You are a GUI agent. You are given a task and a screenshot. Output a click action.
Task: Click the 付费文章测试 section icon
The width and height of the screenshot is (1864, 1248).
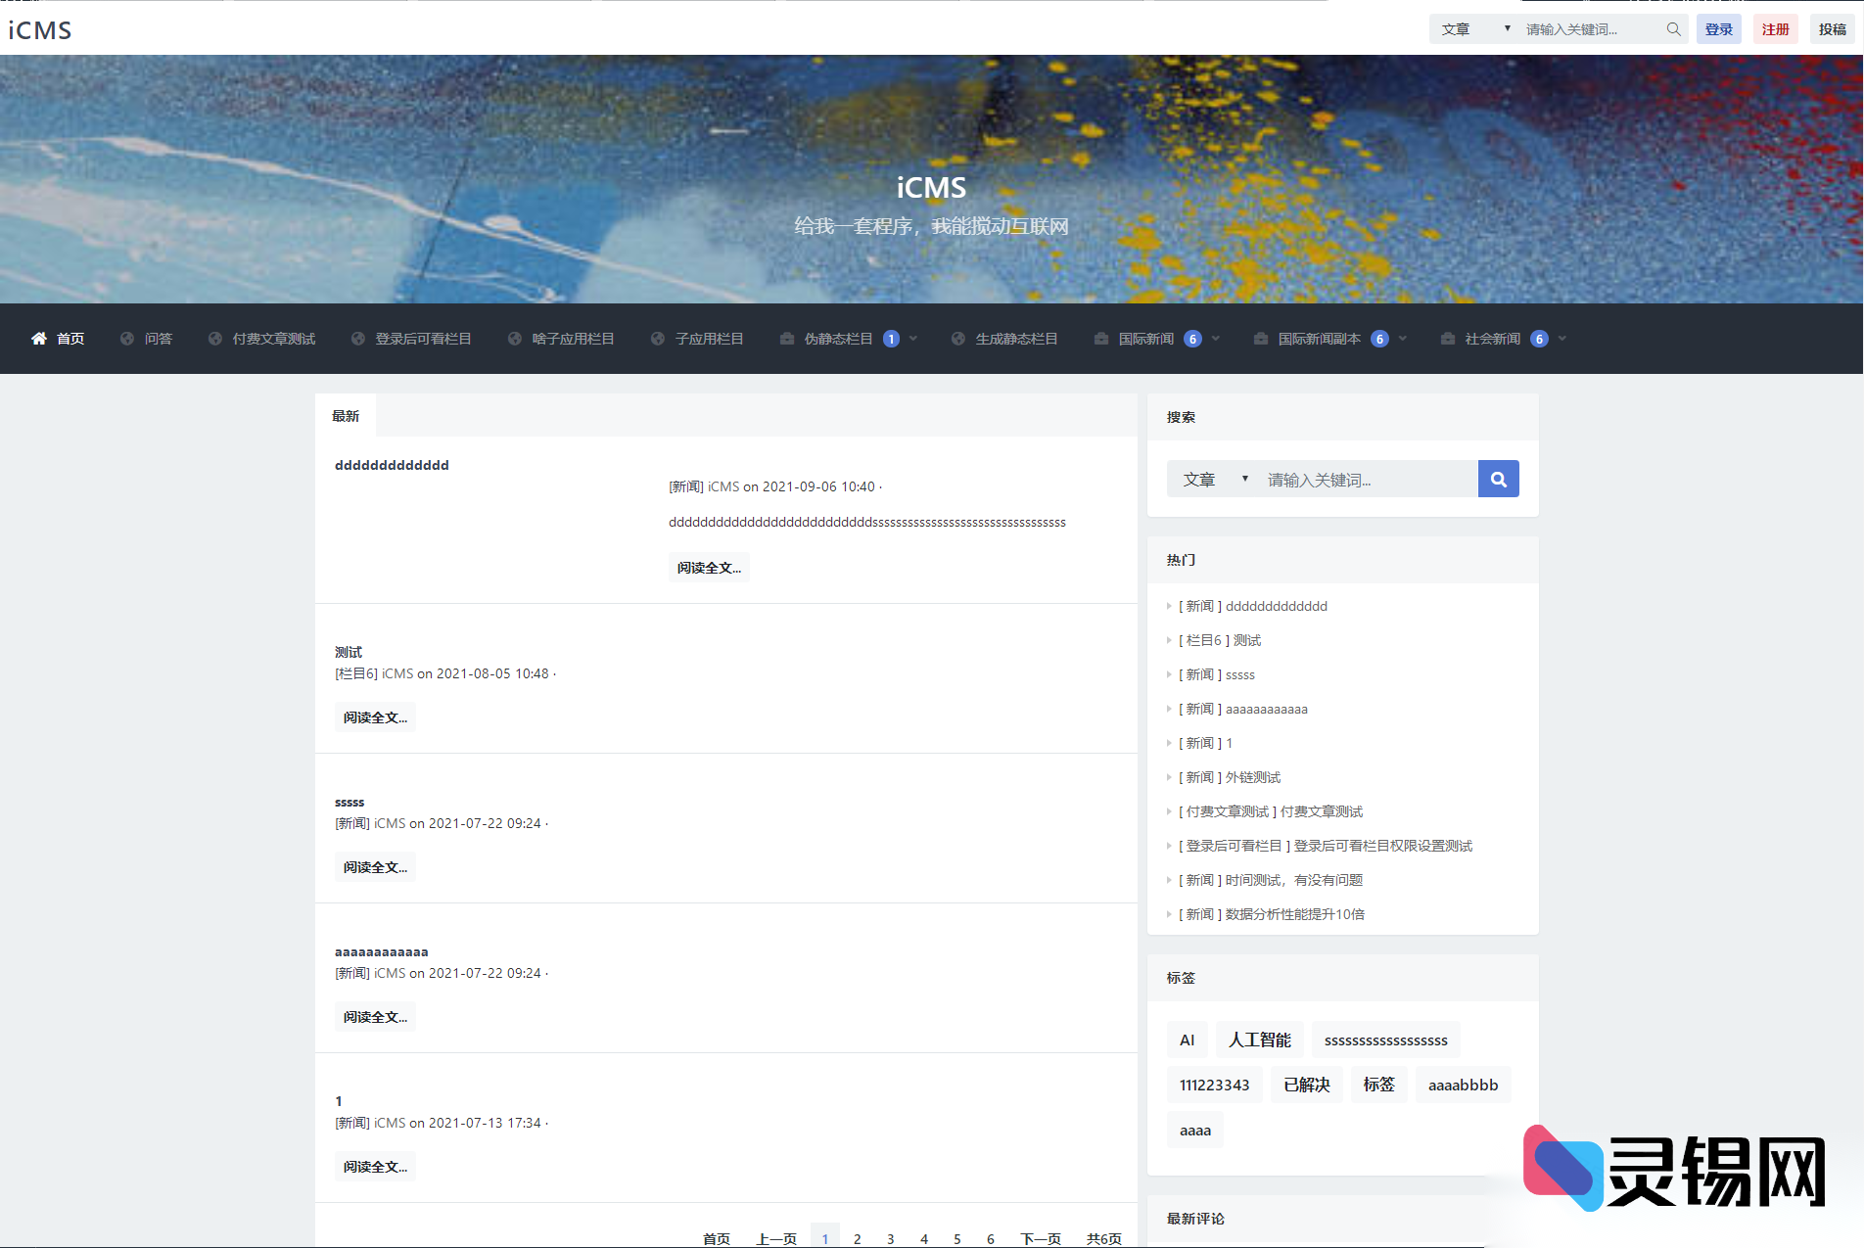point(214,339)
